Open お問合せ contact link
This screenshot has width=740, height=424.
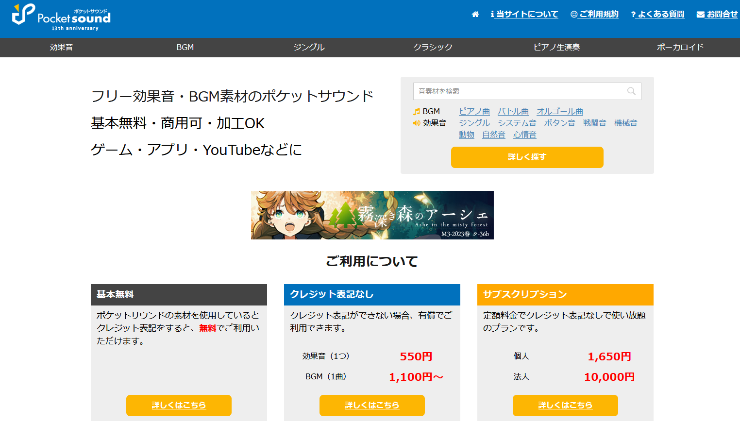point(717,15)
